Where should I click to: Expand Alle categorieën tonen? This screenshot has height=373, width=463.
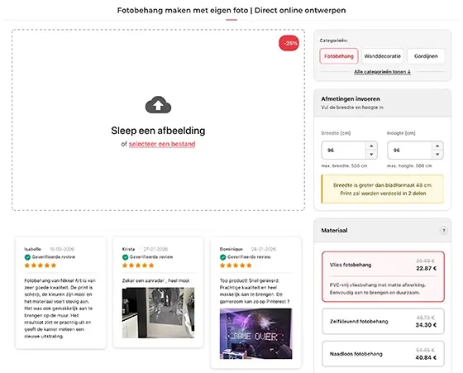382,72
